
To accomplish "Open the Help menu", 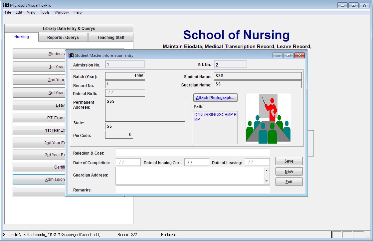I will click(x=78, y=12).
